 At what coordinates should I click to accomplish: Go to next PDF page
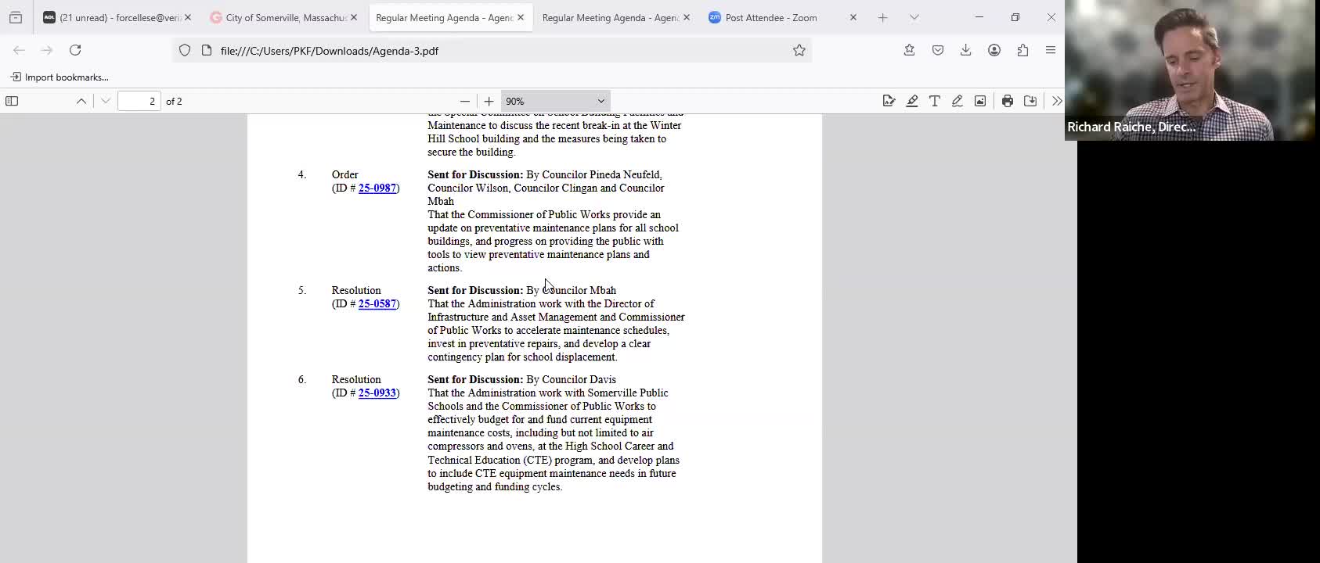pyautogui.click(x=106, y=101)
